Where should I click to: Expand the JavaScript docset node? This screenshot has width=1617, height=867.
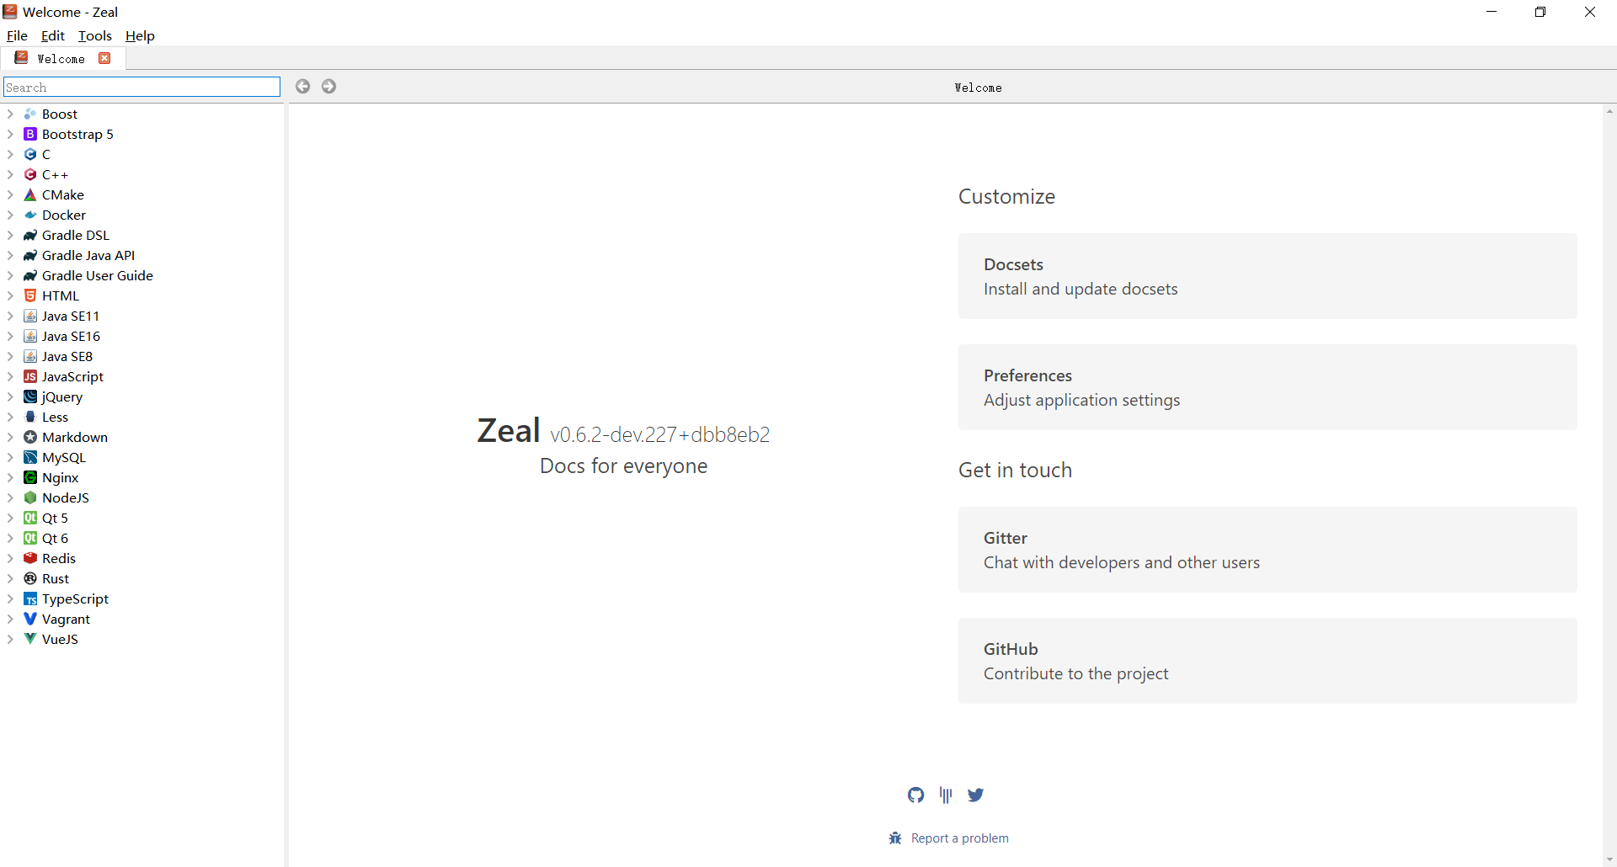click(10, 377)
